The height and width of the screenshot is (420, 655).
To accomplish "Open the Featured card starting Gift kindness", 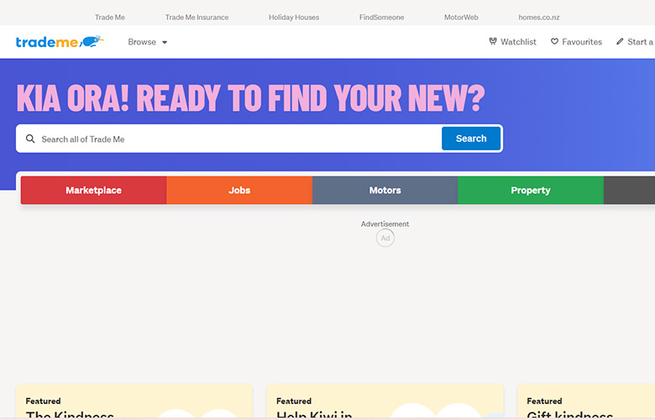I will [x=586, y=402].
